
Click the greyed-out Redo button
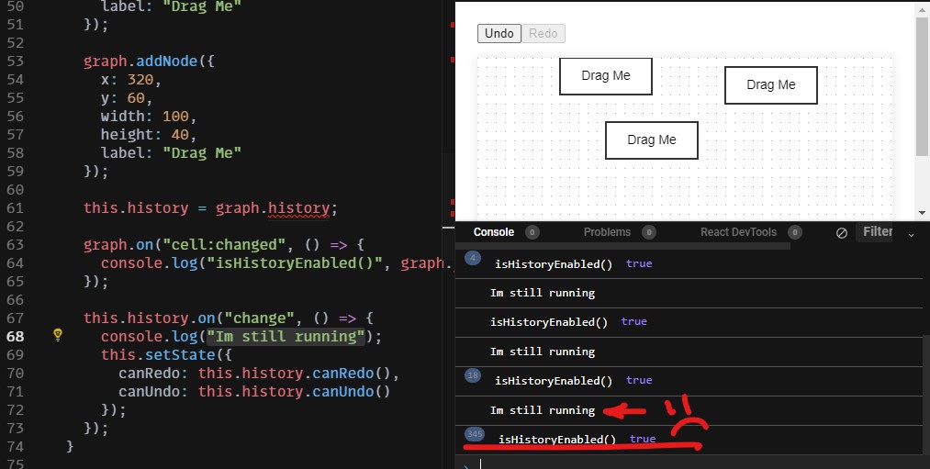543,33
